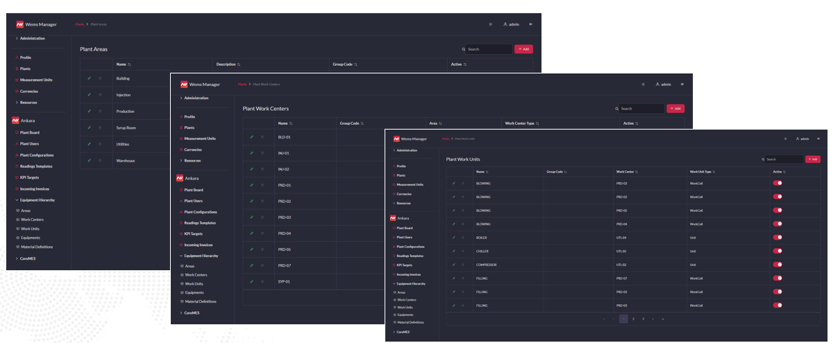Screen dimensions: 840x343
Task: Click the Plants breadcrumb link in Plant Work Centers
Action: 242,85
